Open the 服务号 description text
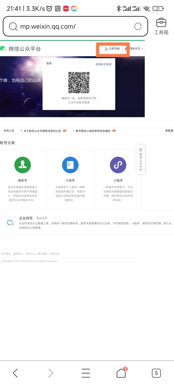 [x=22, y=194]
